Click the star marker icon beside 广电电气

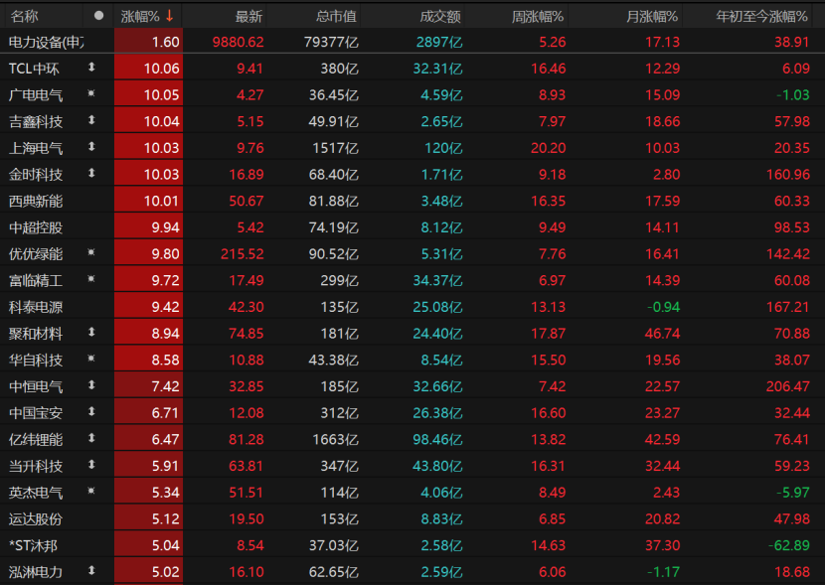click(x=91, y=93)
